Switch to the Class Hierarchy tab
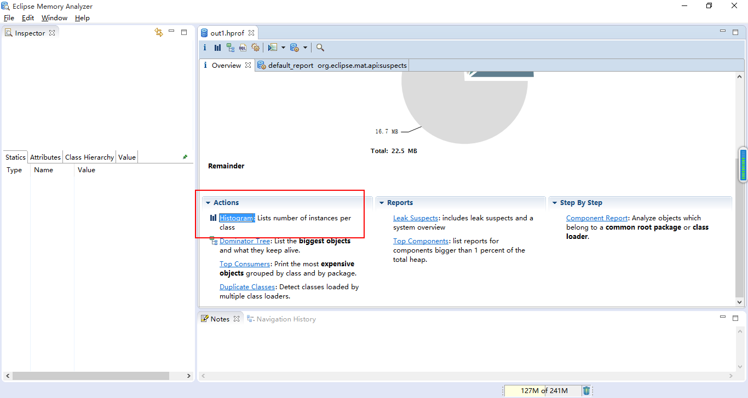Viewport: 748px width, 398px height. (x=89, y=157)
